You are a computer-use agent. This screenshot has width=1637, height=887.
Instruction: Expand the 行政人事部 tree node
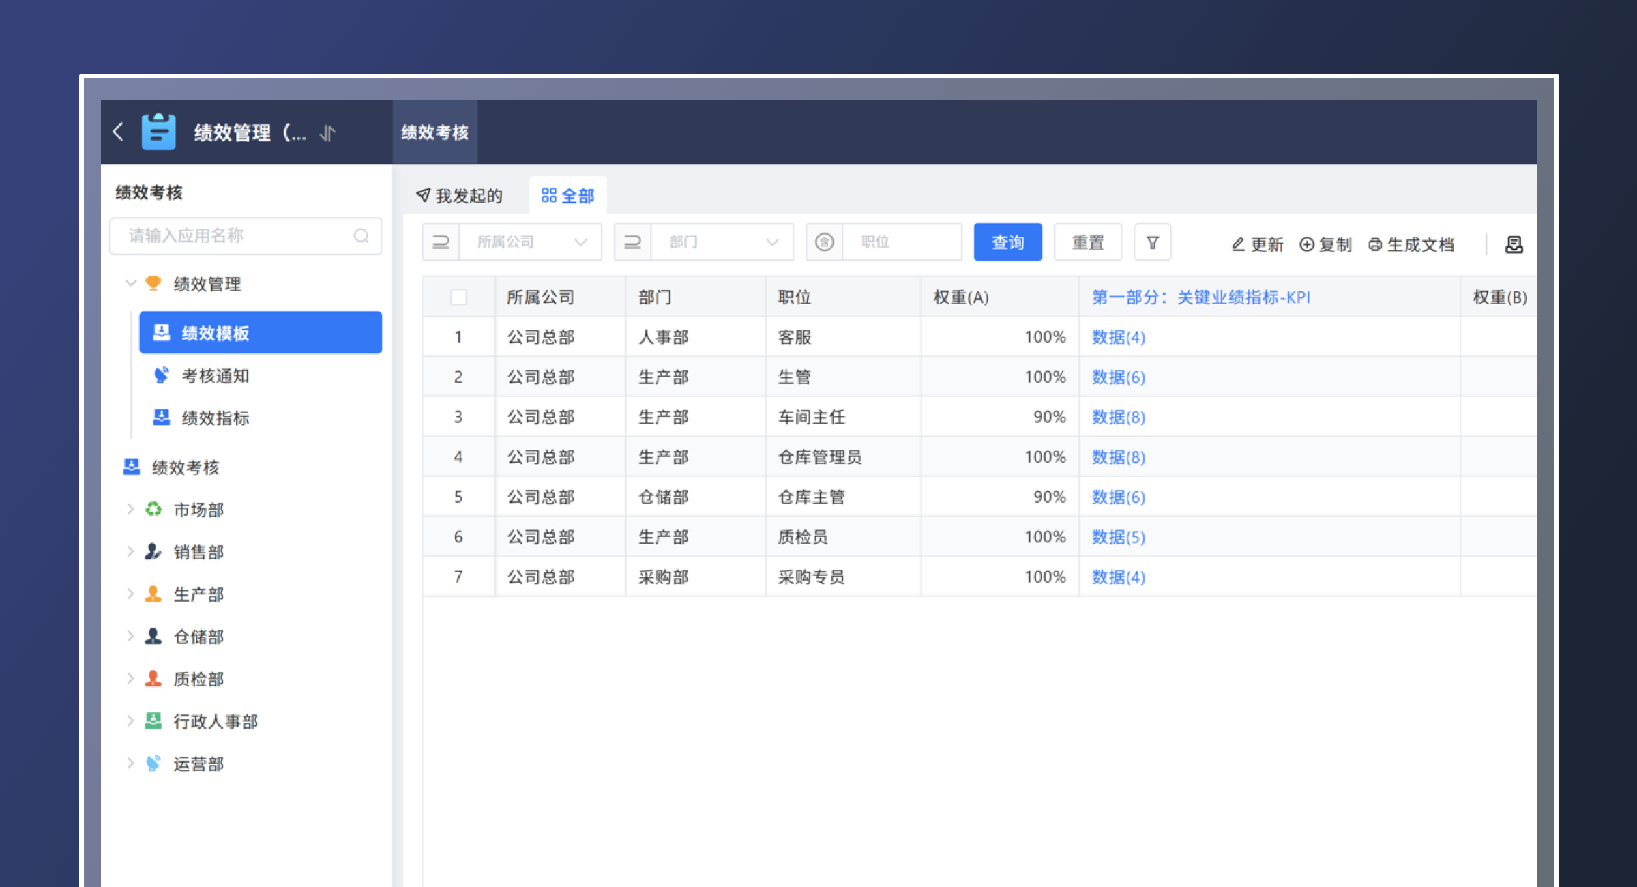(x=130, y=721)
